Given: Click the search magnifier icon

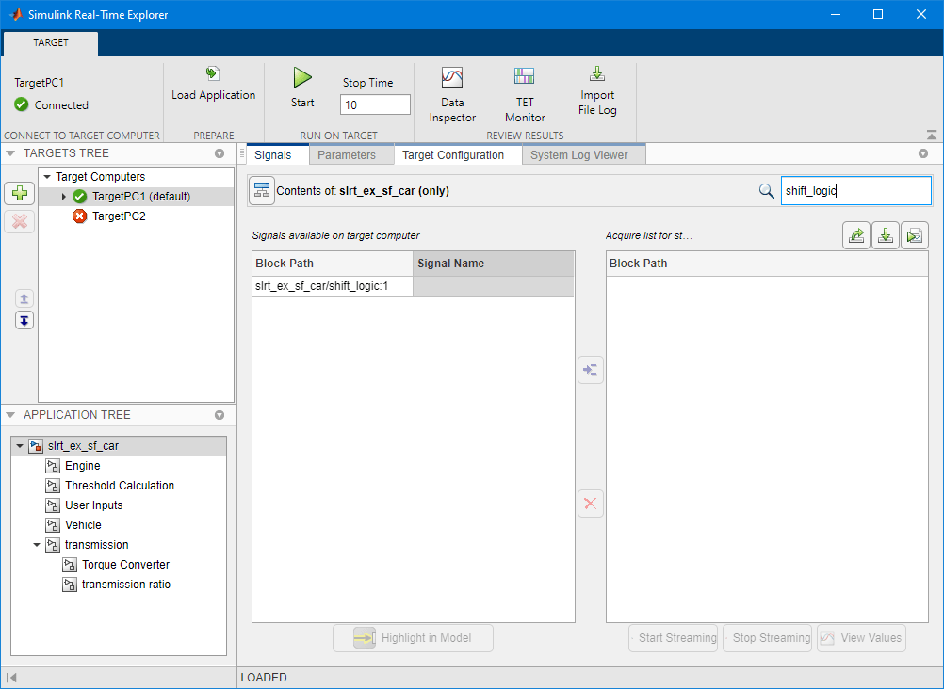Looking at the screenshot, I should [766, 191].
